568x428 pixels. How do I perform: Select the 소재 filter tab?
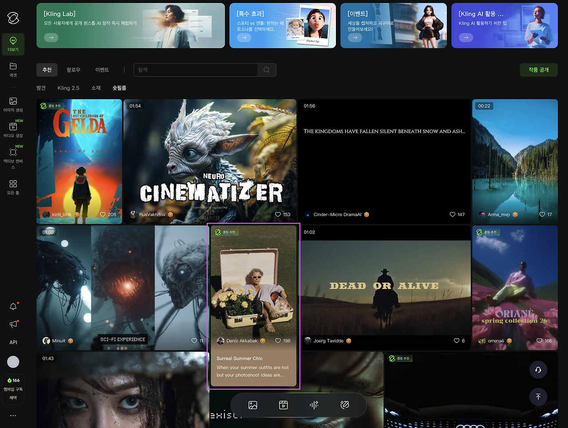coord(96,88)
